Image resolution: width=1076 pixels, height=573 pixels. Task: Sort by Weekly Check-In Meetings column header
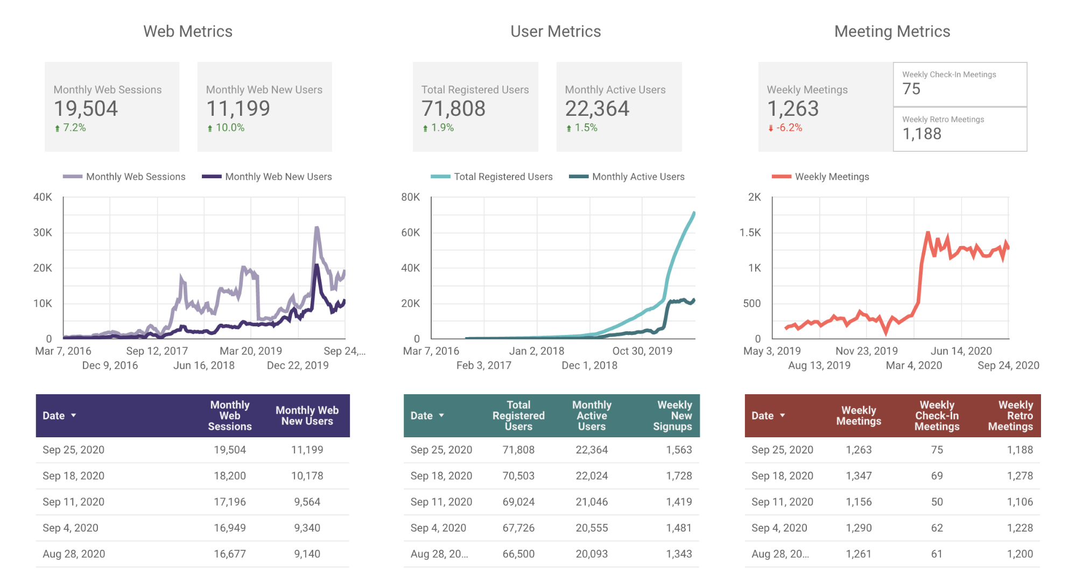[x=937, y=416]
